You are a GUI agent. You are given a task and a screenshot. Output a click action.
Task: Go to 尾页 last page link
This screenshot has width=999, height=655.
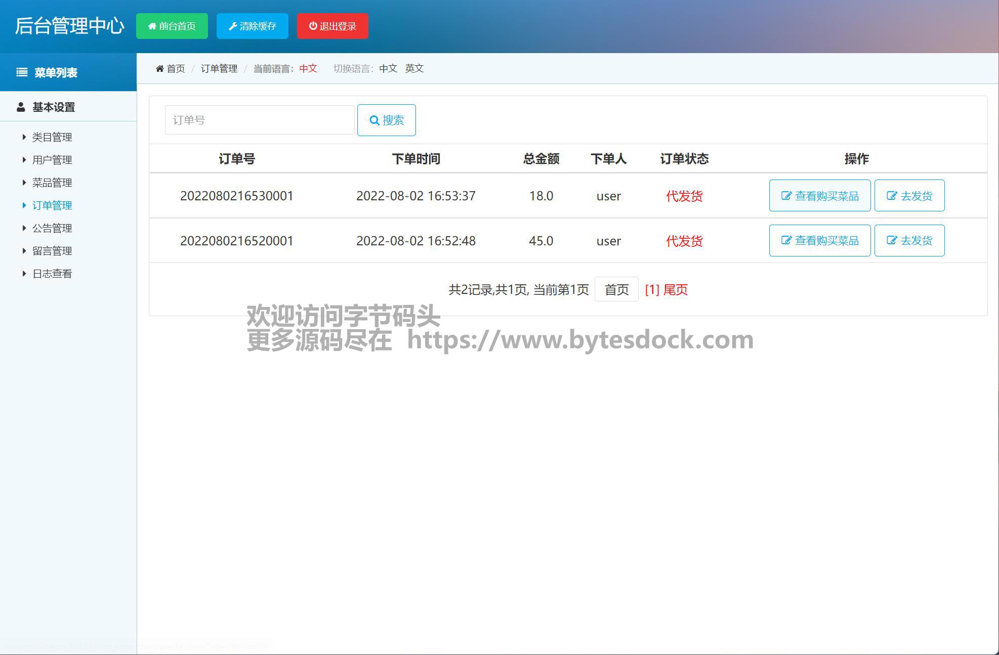point(675,290)
